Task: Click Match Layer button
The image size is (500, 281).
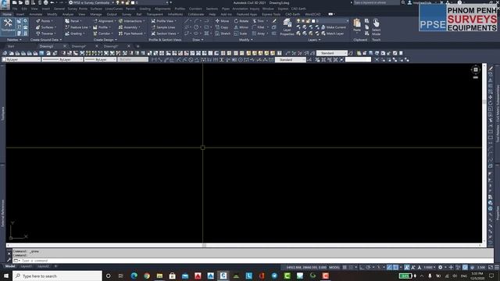Action: coord(333,34)
